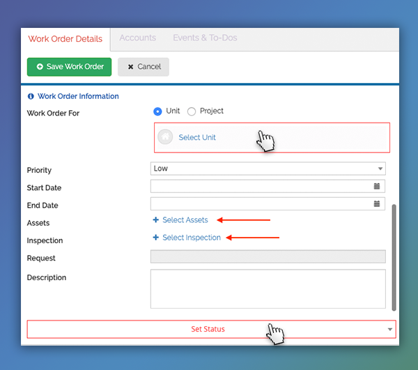Open the End Date calendar icon
Viewport: 418px width, 370px height.
click(377, 204)
